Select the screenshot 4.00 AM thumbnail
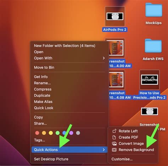This screenshot has height=166, width=168. [116, 48]
